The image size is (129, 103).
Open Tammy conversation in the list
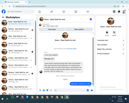coord(17,81)
